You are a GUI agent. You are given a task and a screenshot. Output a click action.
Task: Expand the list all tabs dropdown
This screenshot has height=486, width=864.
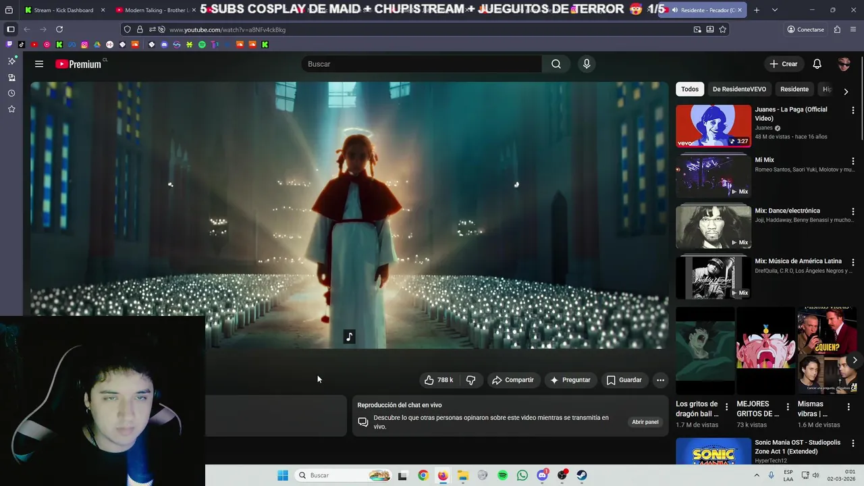pyautogui.click(x=774, y=10)
